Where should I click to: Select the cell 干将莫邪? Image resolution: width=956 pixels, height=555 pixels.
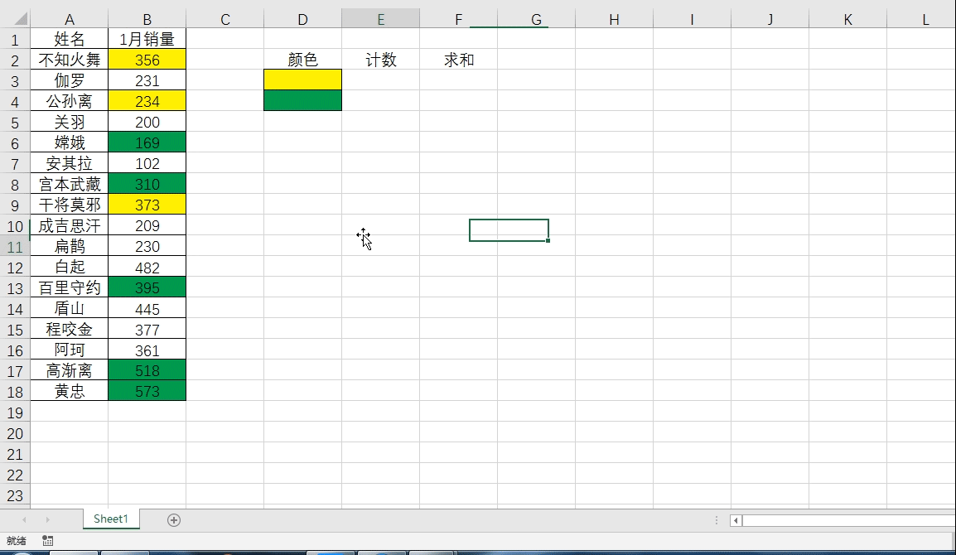coord(69,205)
